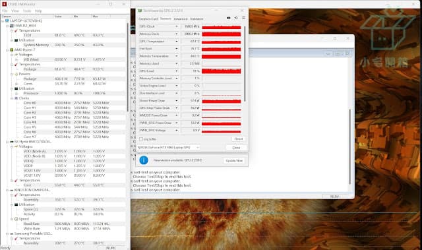The image size is (422, 250).
Task: Click the Reset button in GPU-Z
Action: click(239, 139)
